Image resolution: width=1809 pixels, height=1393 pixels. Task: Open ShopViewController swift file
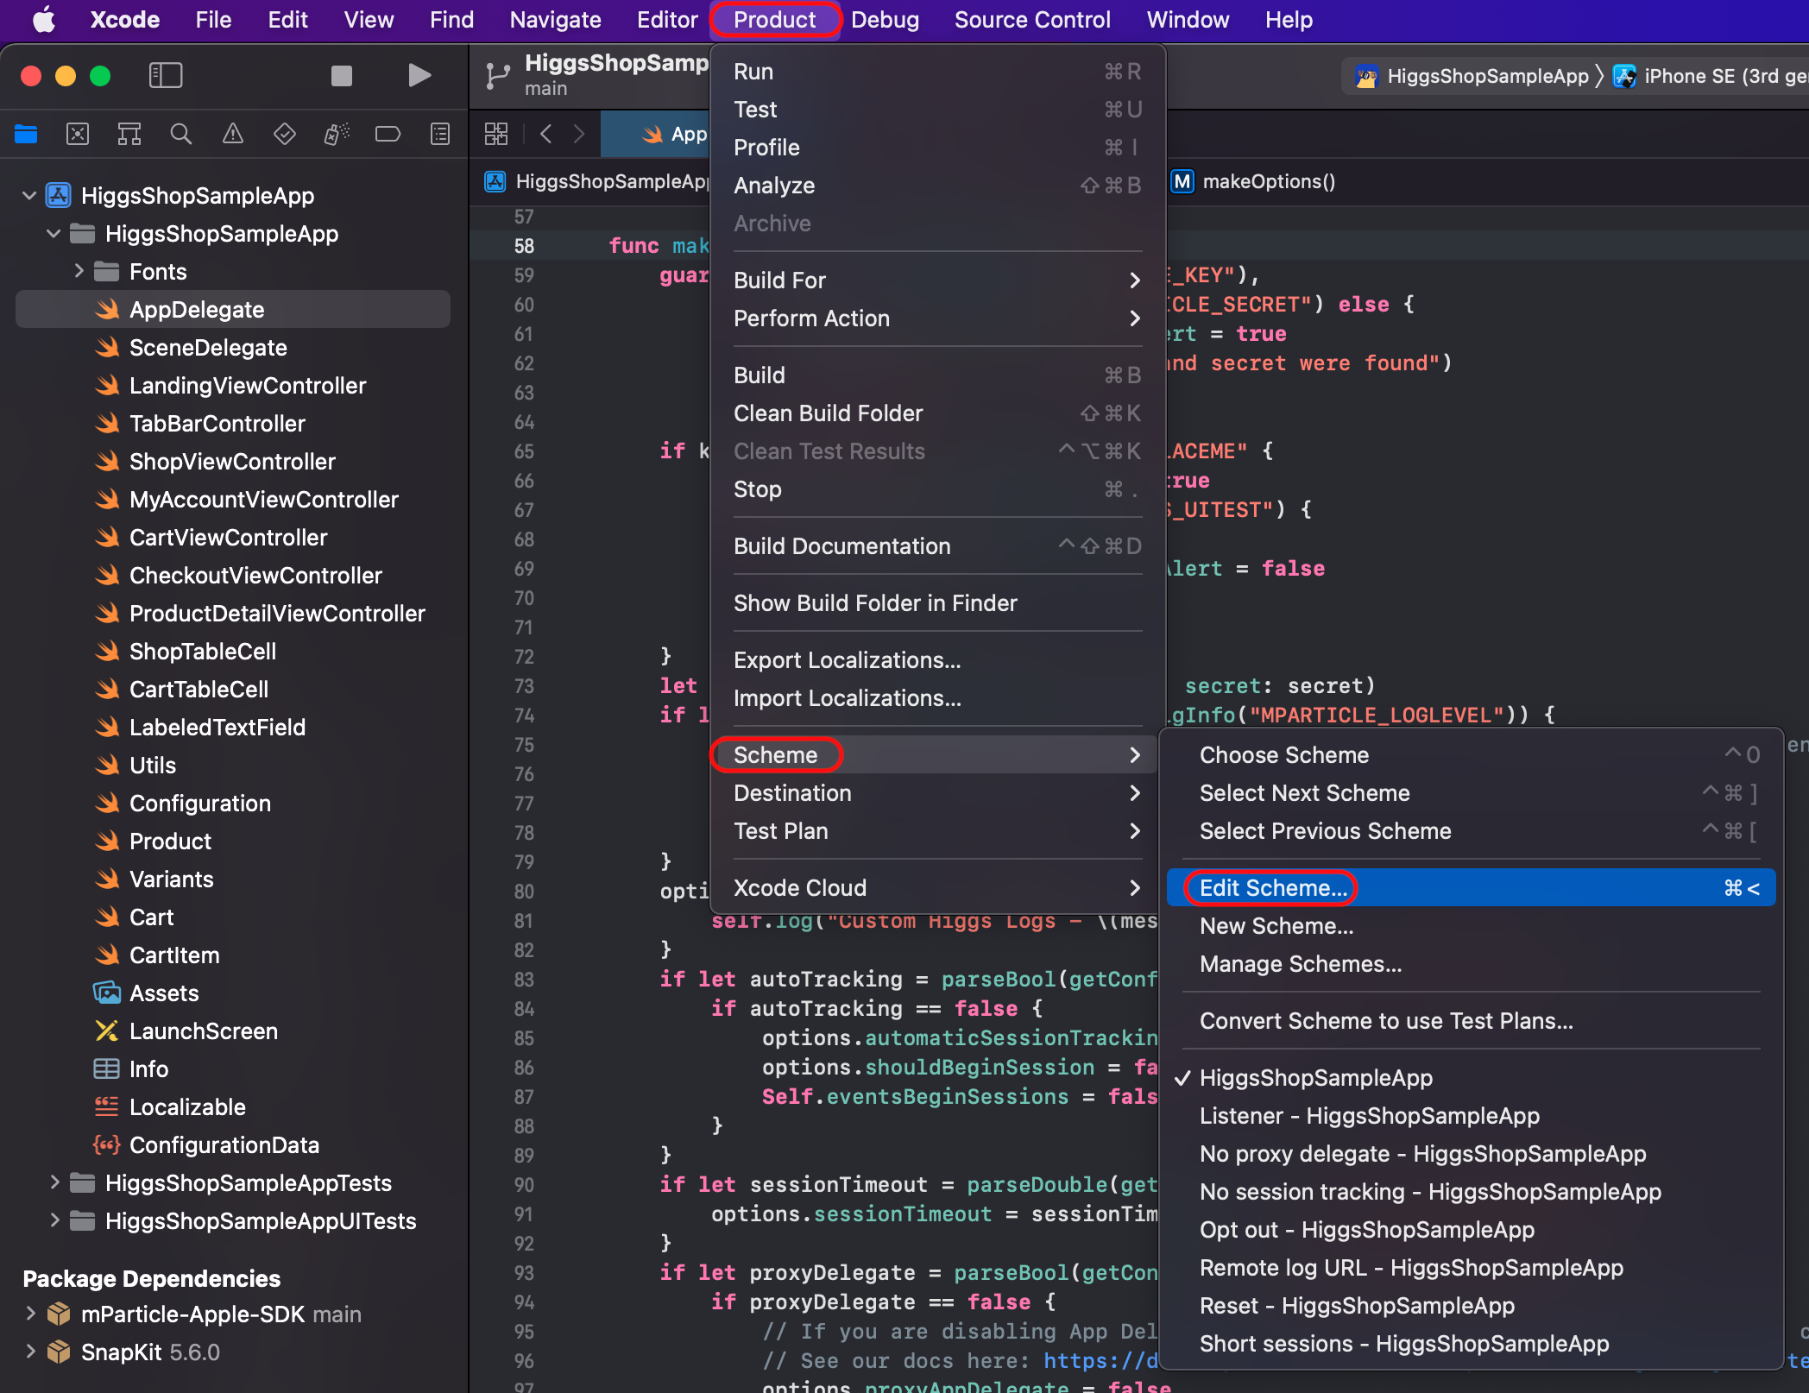(x=233, y=462)
